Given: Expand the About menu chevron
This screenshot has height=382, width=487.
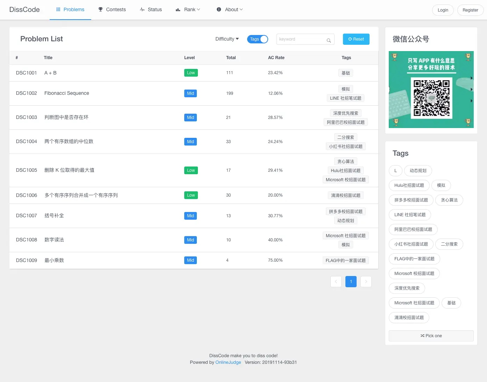Looking at the screenshot, I should click(x=241, y=9).
